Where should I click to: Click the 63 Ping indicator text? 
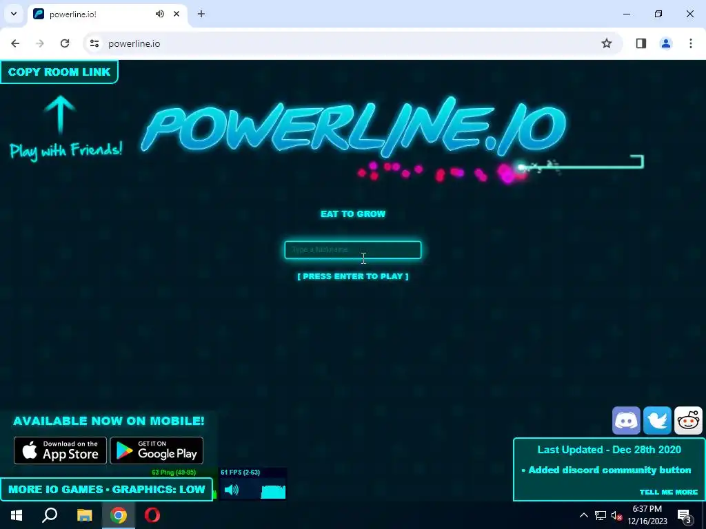[174, 473]
